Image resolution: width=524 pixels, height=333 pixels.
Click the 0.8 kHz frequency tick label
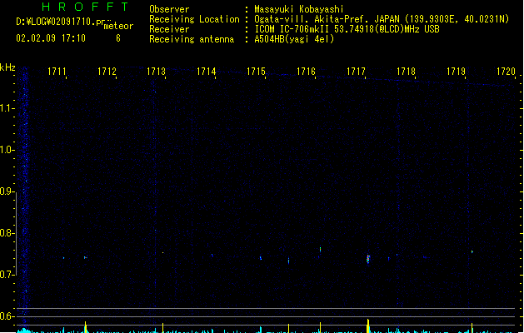point(7,233)
